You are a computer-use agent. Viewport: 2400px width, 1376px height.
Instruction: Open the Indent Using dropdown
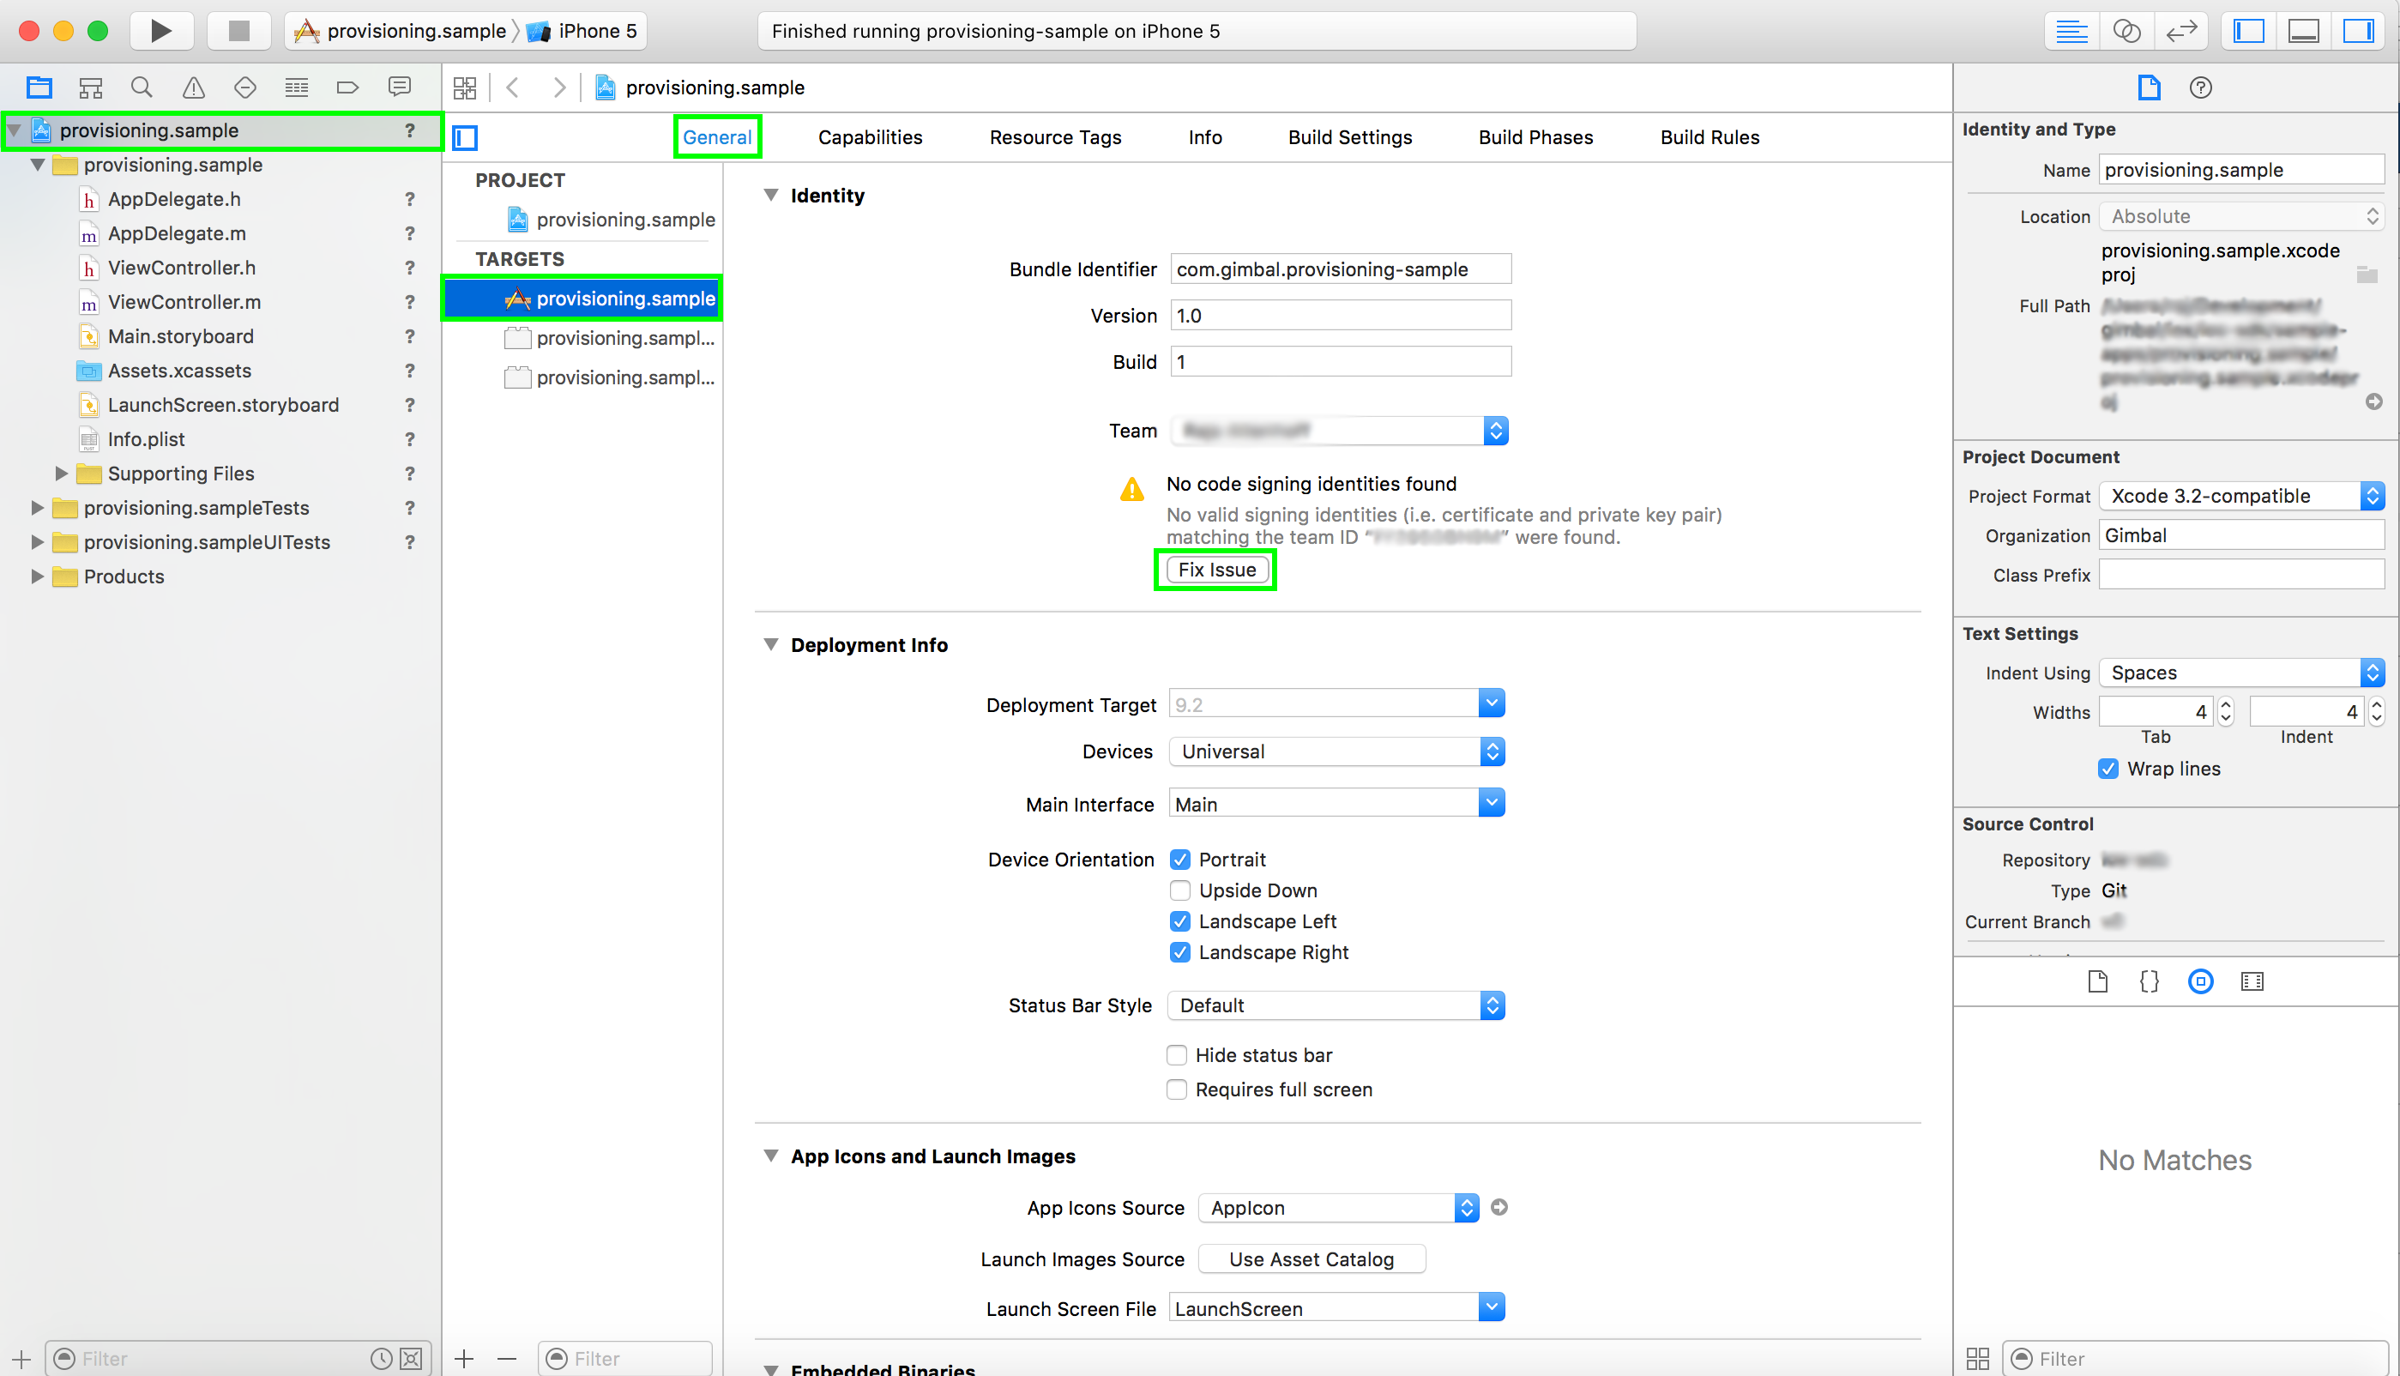(x=2241, y=673)
